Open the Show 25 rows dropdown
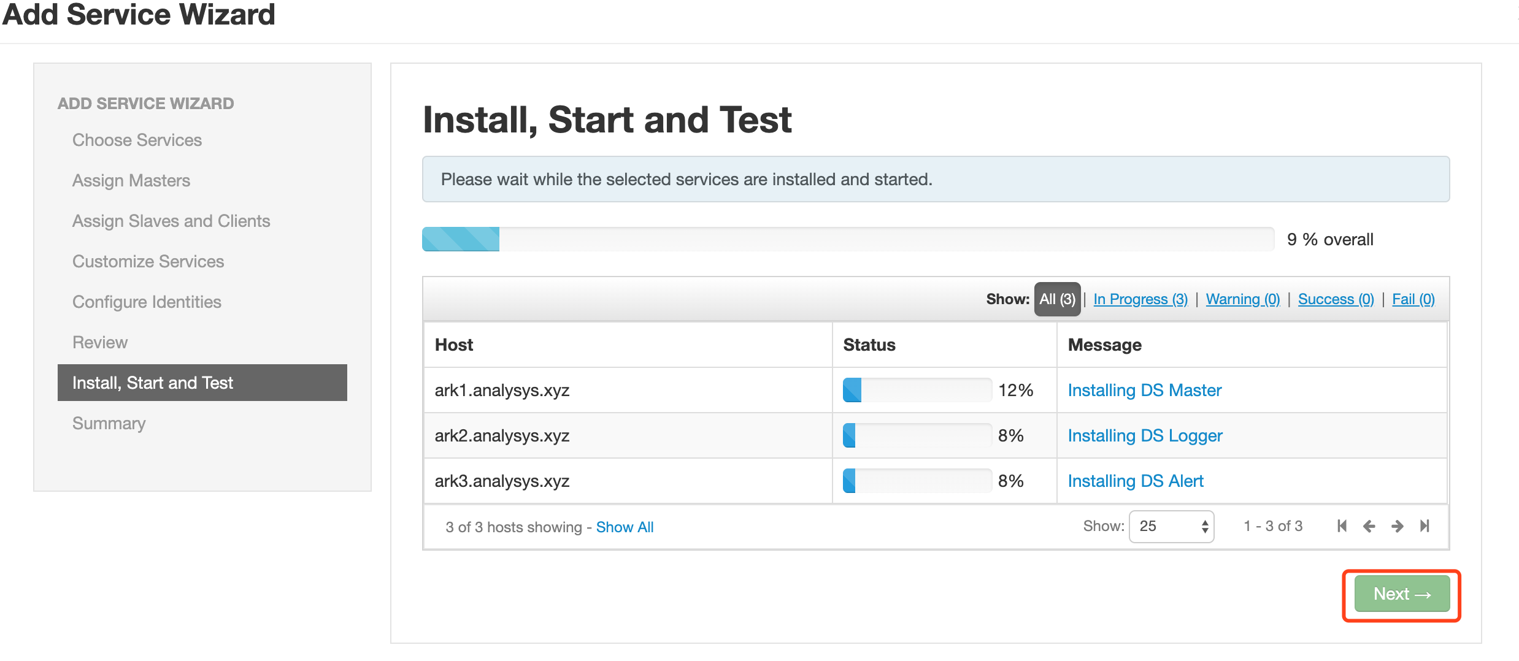1519x661 pixels. click(1171, 526)
